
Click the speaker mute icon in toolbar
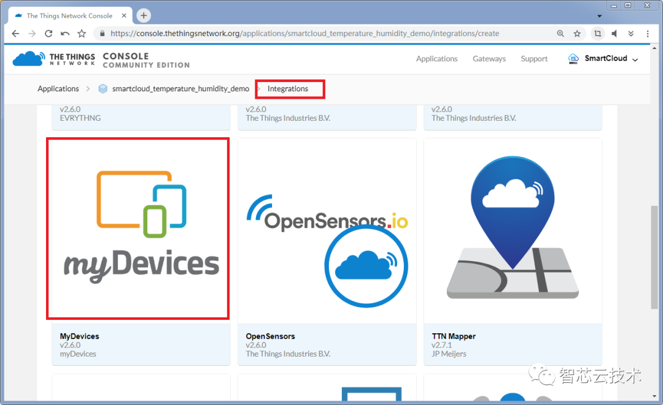coord(615,33)
